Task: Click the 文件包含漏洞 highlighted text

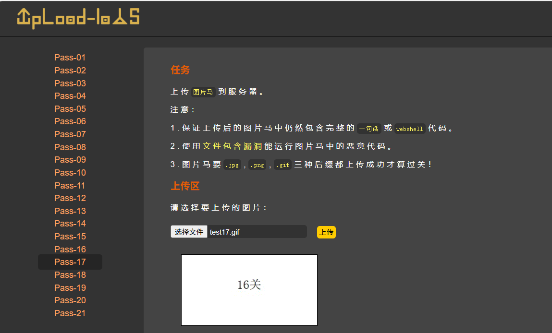Action: coord(233,146)
